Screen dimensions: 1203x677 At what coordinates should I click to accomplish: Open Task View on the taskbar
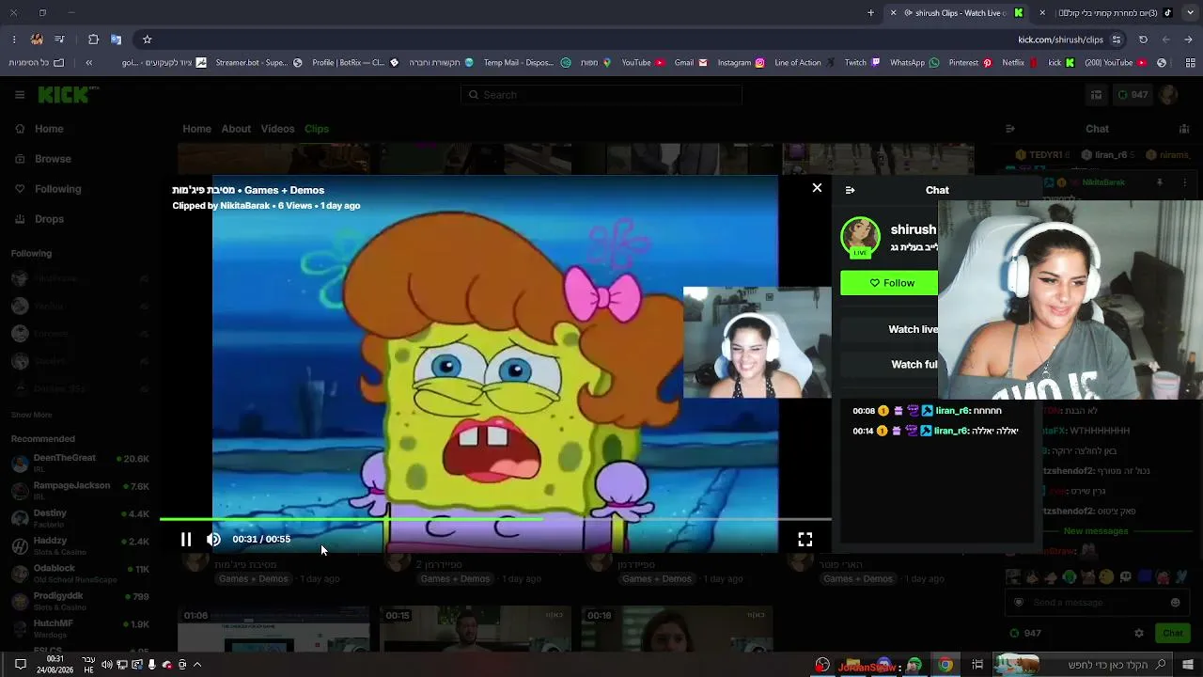pos(977,665)
